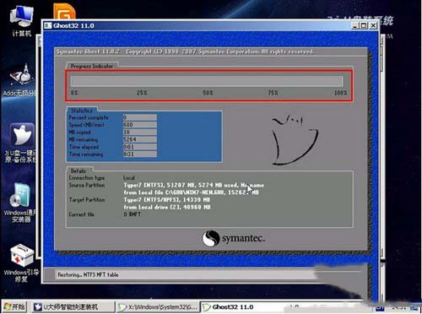Image resolution: width=422 pixels, height=314 pixels.
Task: Click the Statistics panel heading
Action: click(x=81, y=111)
